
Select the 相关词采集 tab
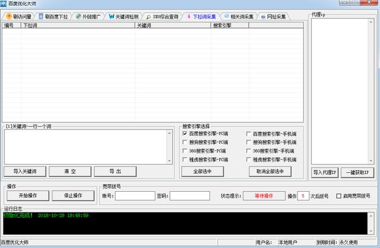[x=239, y=17]
